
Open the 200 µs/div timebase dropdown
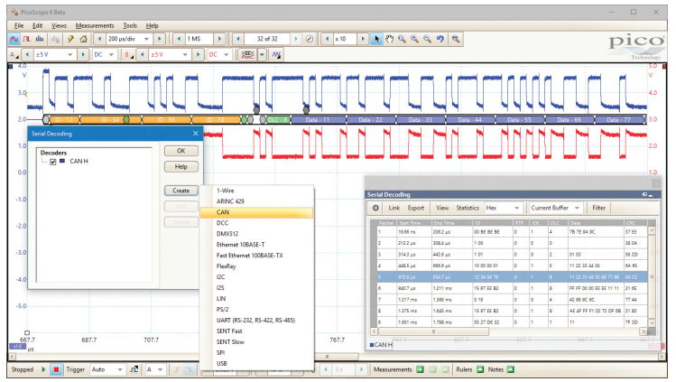click(x=146, y=39)
